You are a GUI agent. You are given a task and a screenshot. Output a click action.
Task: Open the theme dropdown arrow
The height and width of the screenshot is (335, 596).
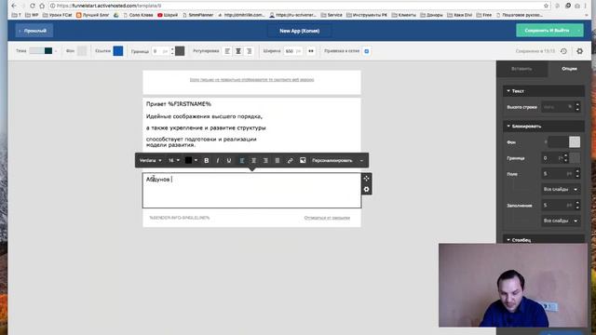[56, 51]
